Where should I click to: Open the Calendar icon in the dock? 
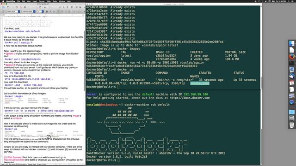(x=291, y=83)
